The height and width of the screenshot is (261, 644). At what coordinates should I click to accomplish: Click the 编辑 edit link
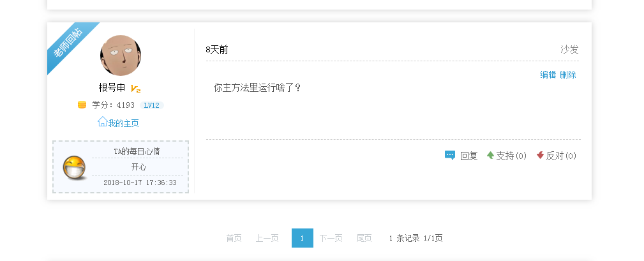pyautogui.click(x=548, y=75)
